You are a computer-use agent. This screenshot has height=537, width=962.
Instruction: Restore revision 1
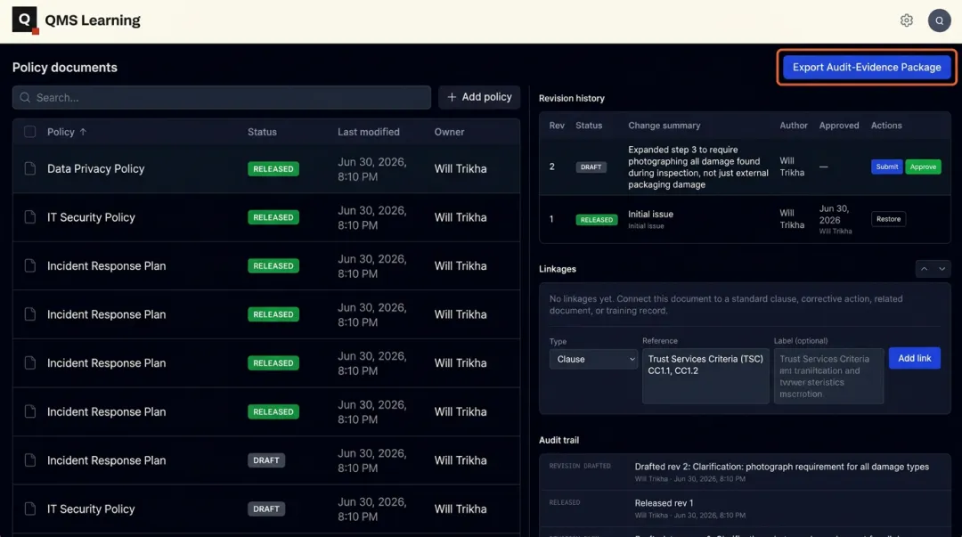(888, 219)
